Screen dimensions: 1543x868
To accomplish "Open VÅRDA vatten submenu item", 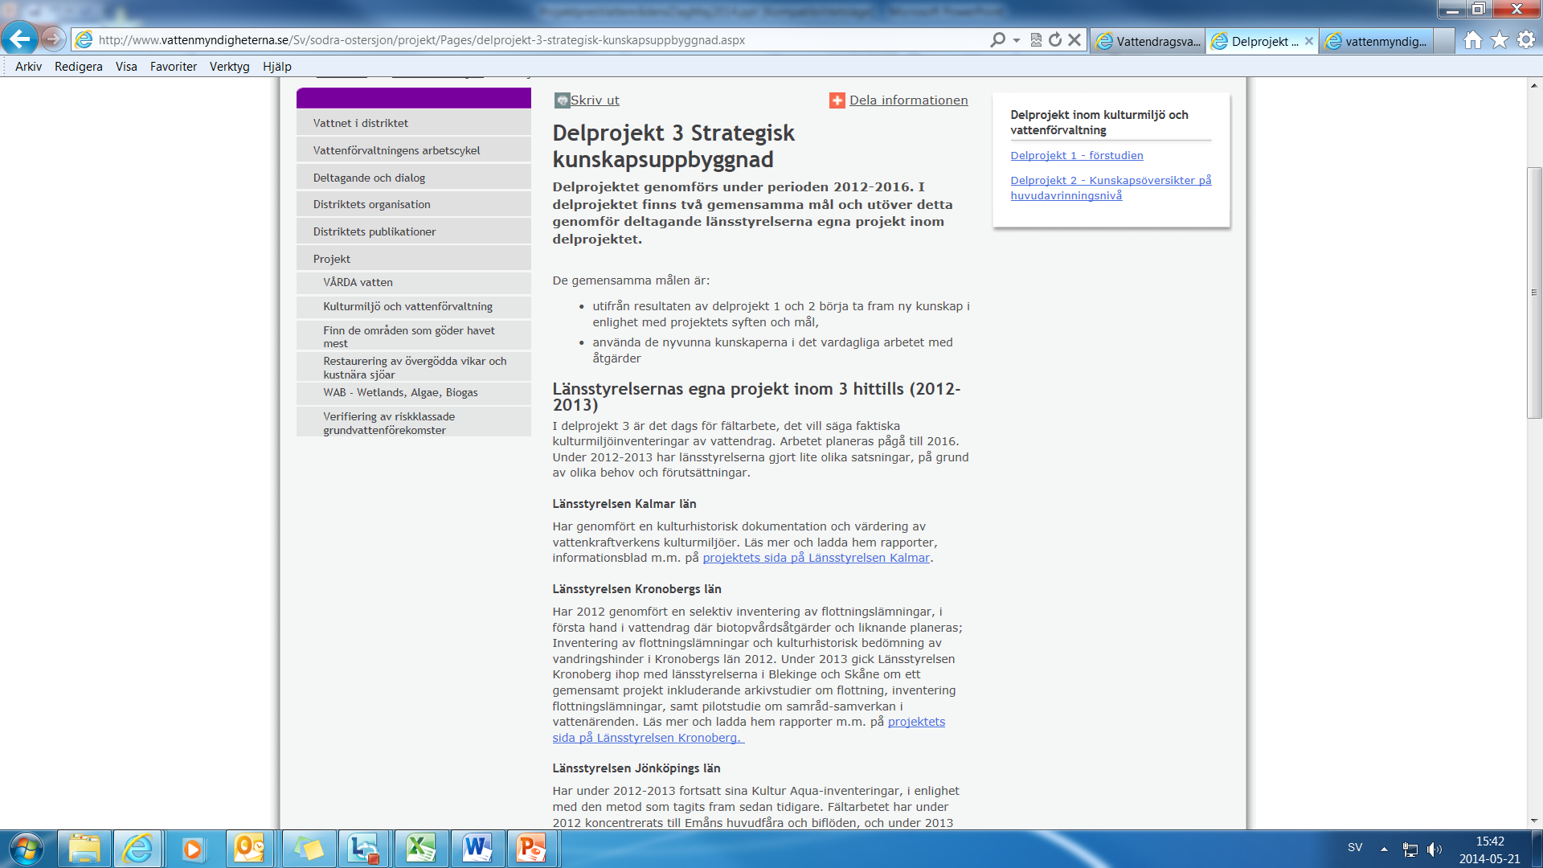I will pos(414,283).
